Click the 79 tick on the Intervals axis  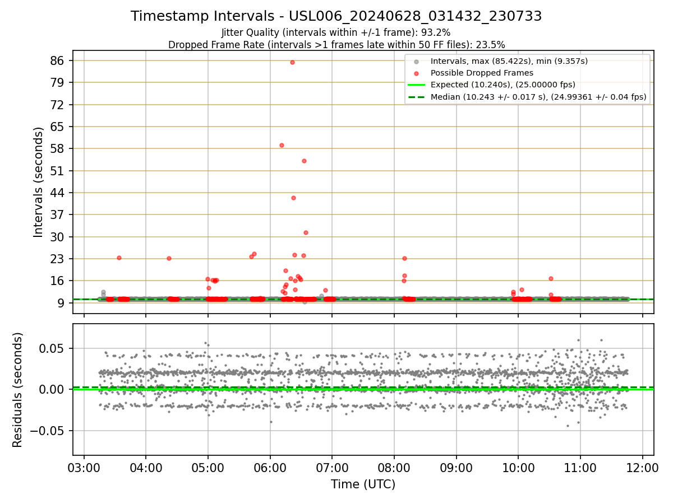pyautogui.click(x=58, y=82)
